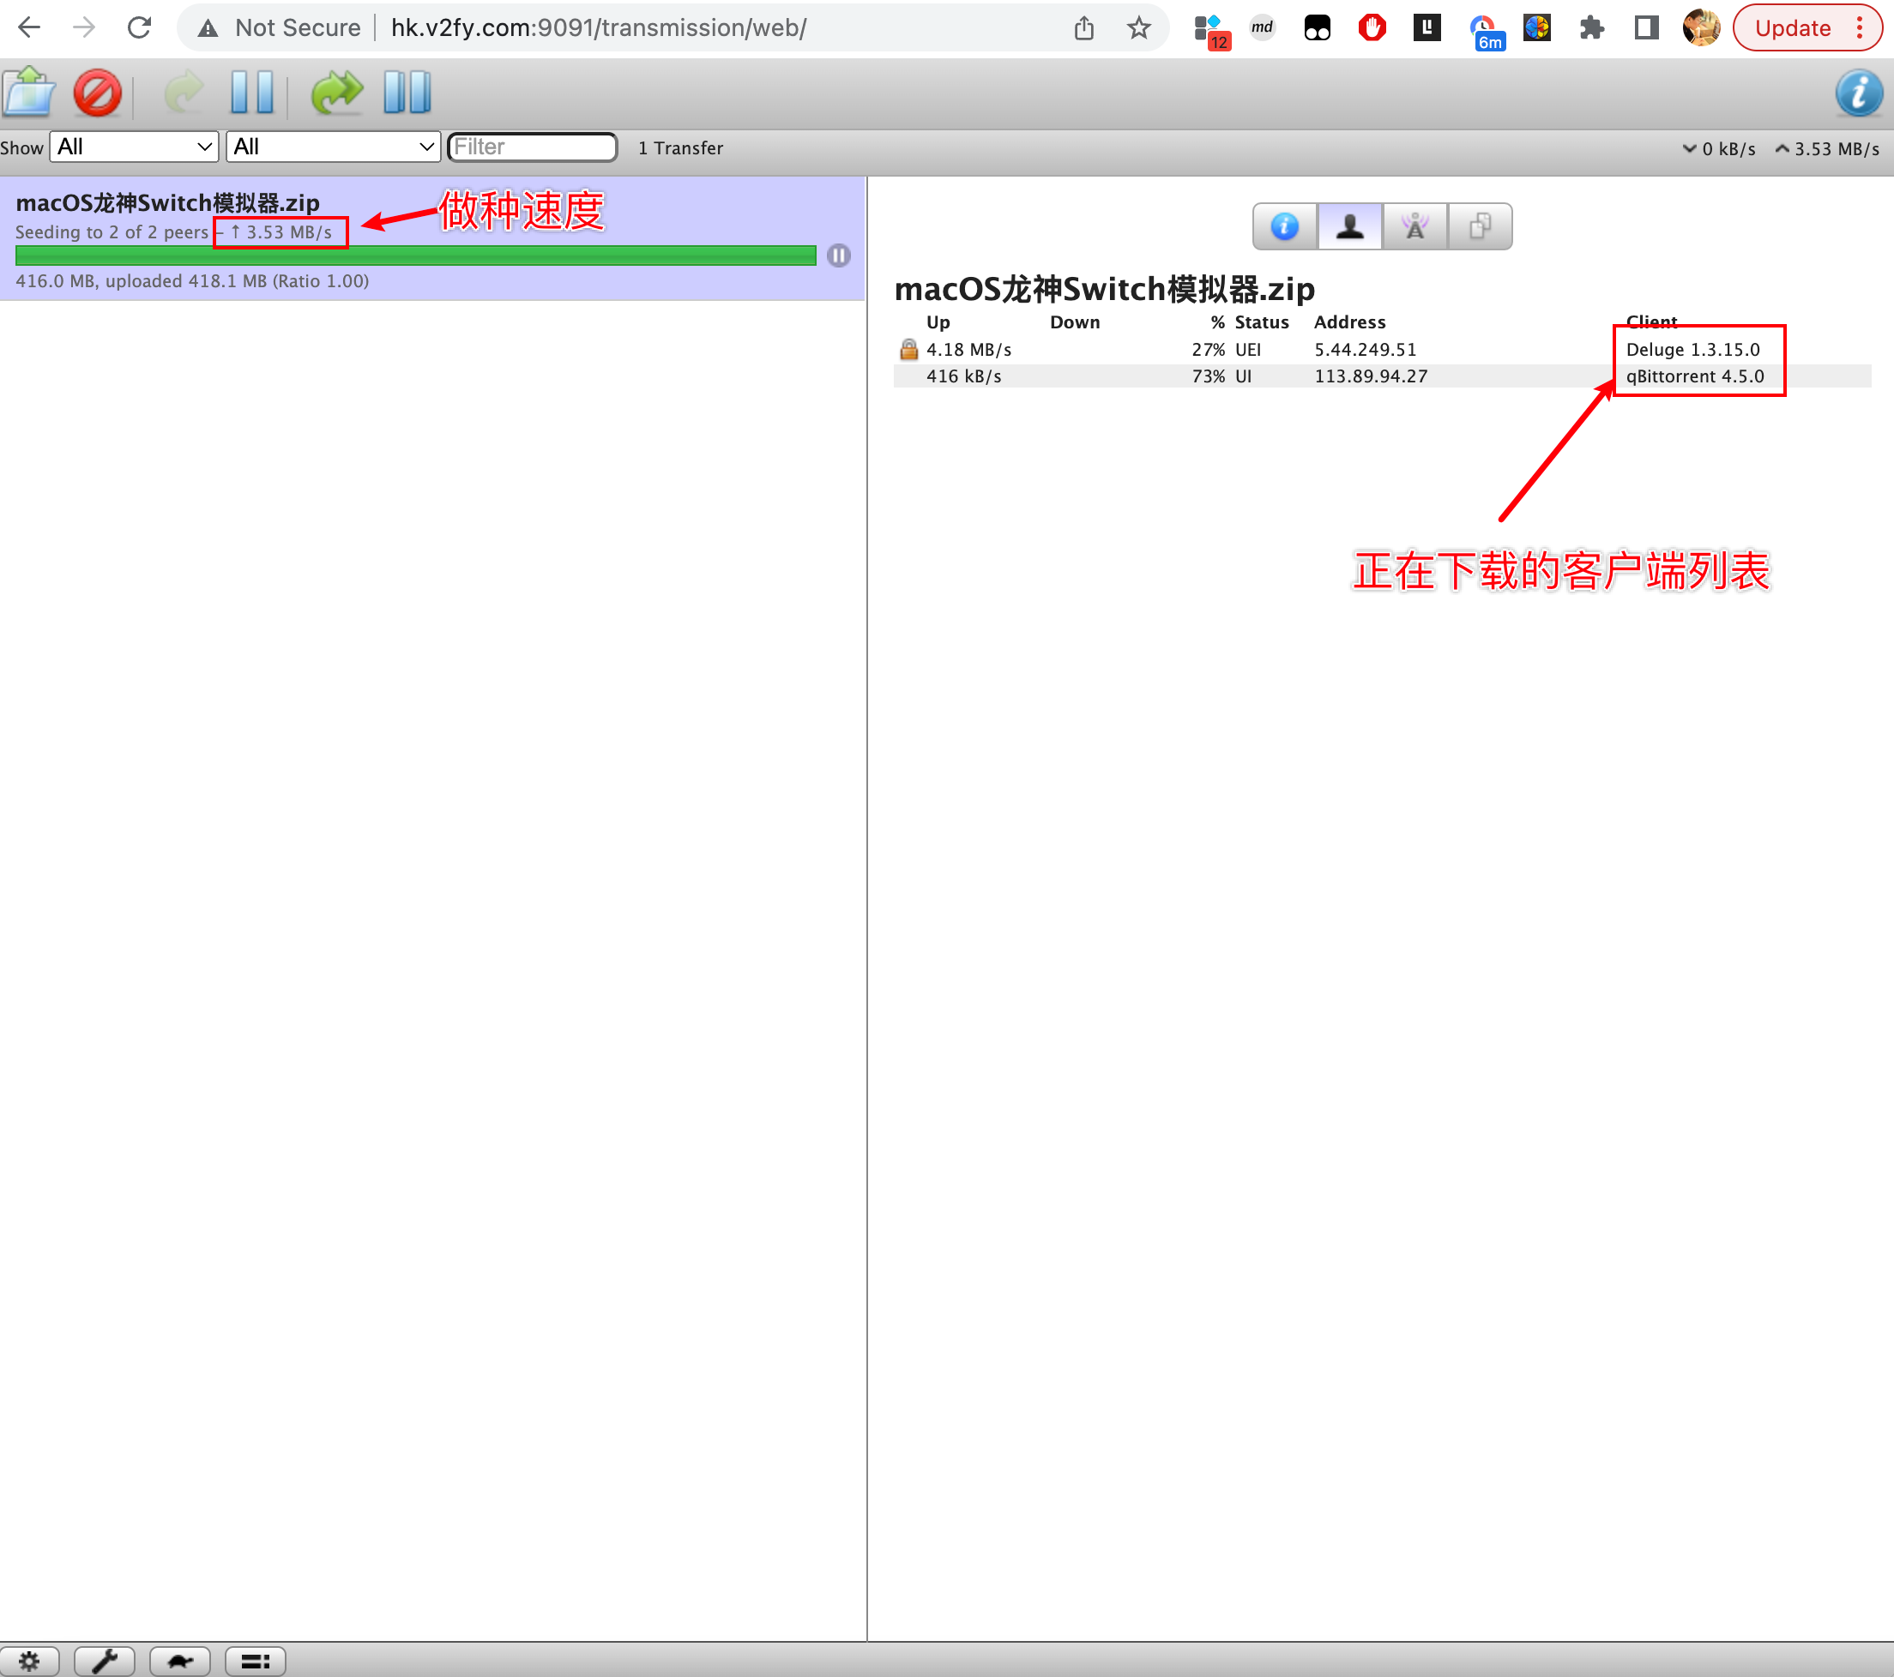Toggle the blue inspector info icon

1858,93
